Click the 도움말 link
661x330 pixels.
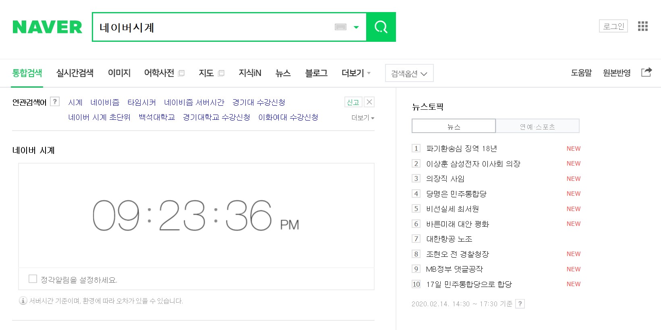pyautogui.click(x=581, y=73)
